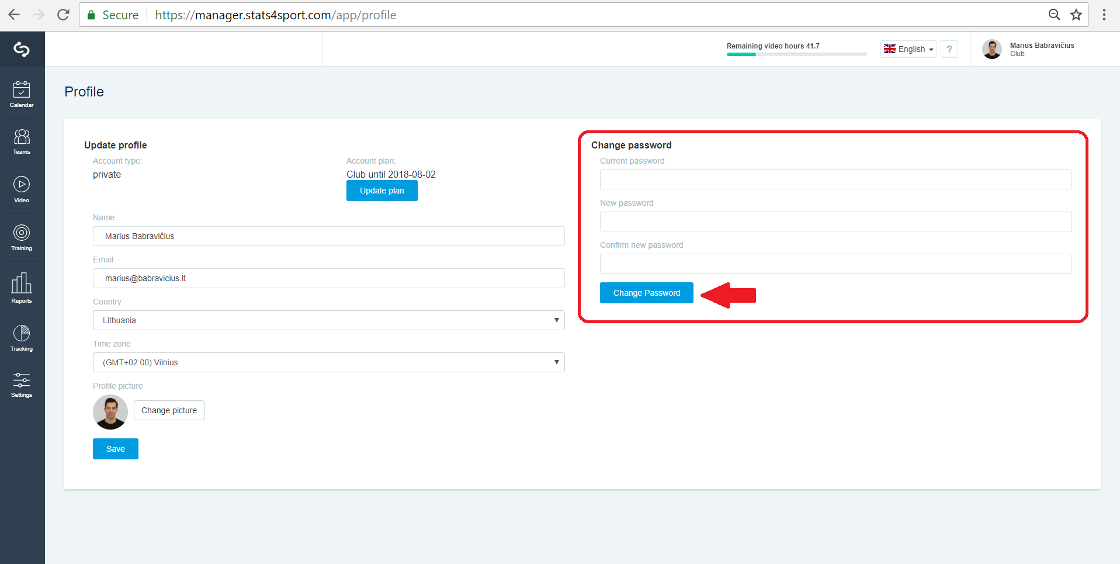Click the Stats4Sport logo icon
This screenshot has height=564, width=1120.
(22, 49)
